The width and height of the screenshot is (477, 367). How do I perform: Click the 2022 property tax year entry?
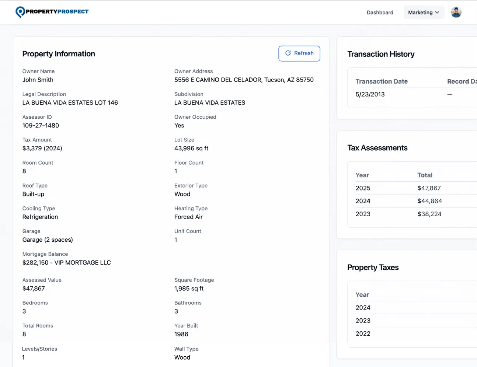[363, 333]
